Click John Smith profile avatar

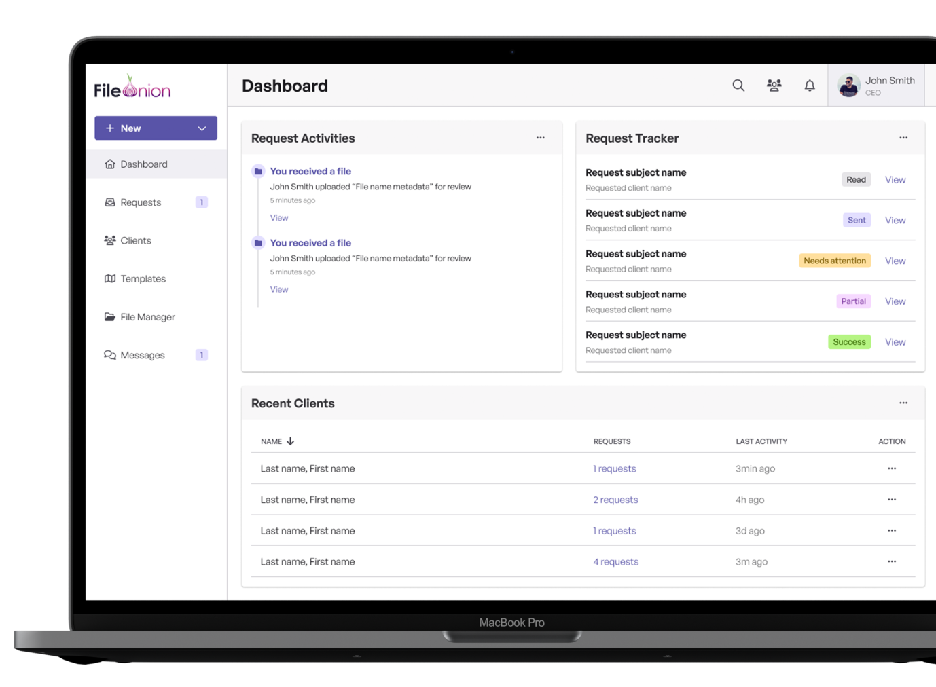click(849, 86)
